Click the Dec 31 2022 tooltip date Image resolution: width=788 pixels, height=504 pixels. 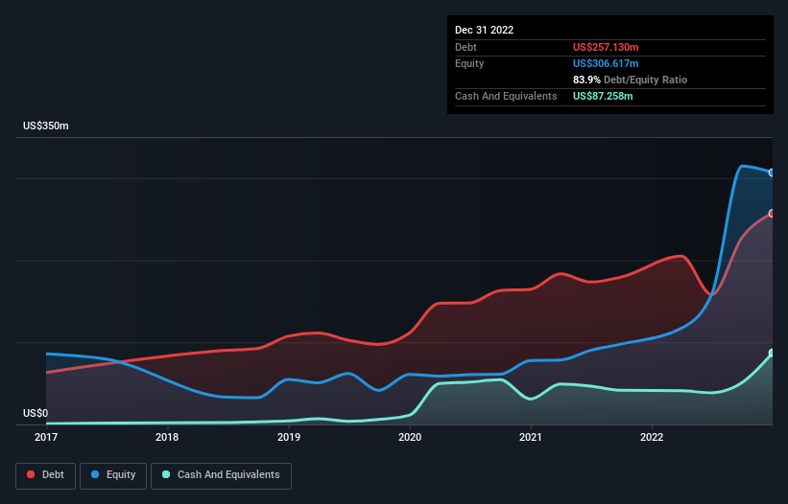(x=484, y=30)
